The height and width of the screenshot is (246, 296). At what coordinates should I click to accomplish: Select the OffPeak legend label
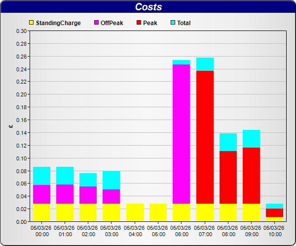pyautogui.click(x=112, y=23)
